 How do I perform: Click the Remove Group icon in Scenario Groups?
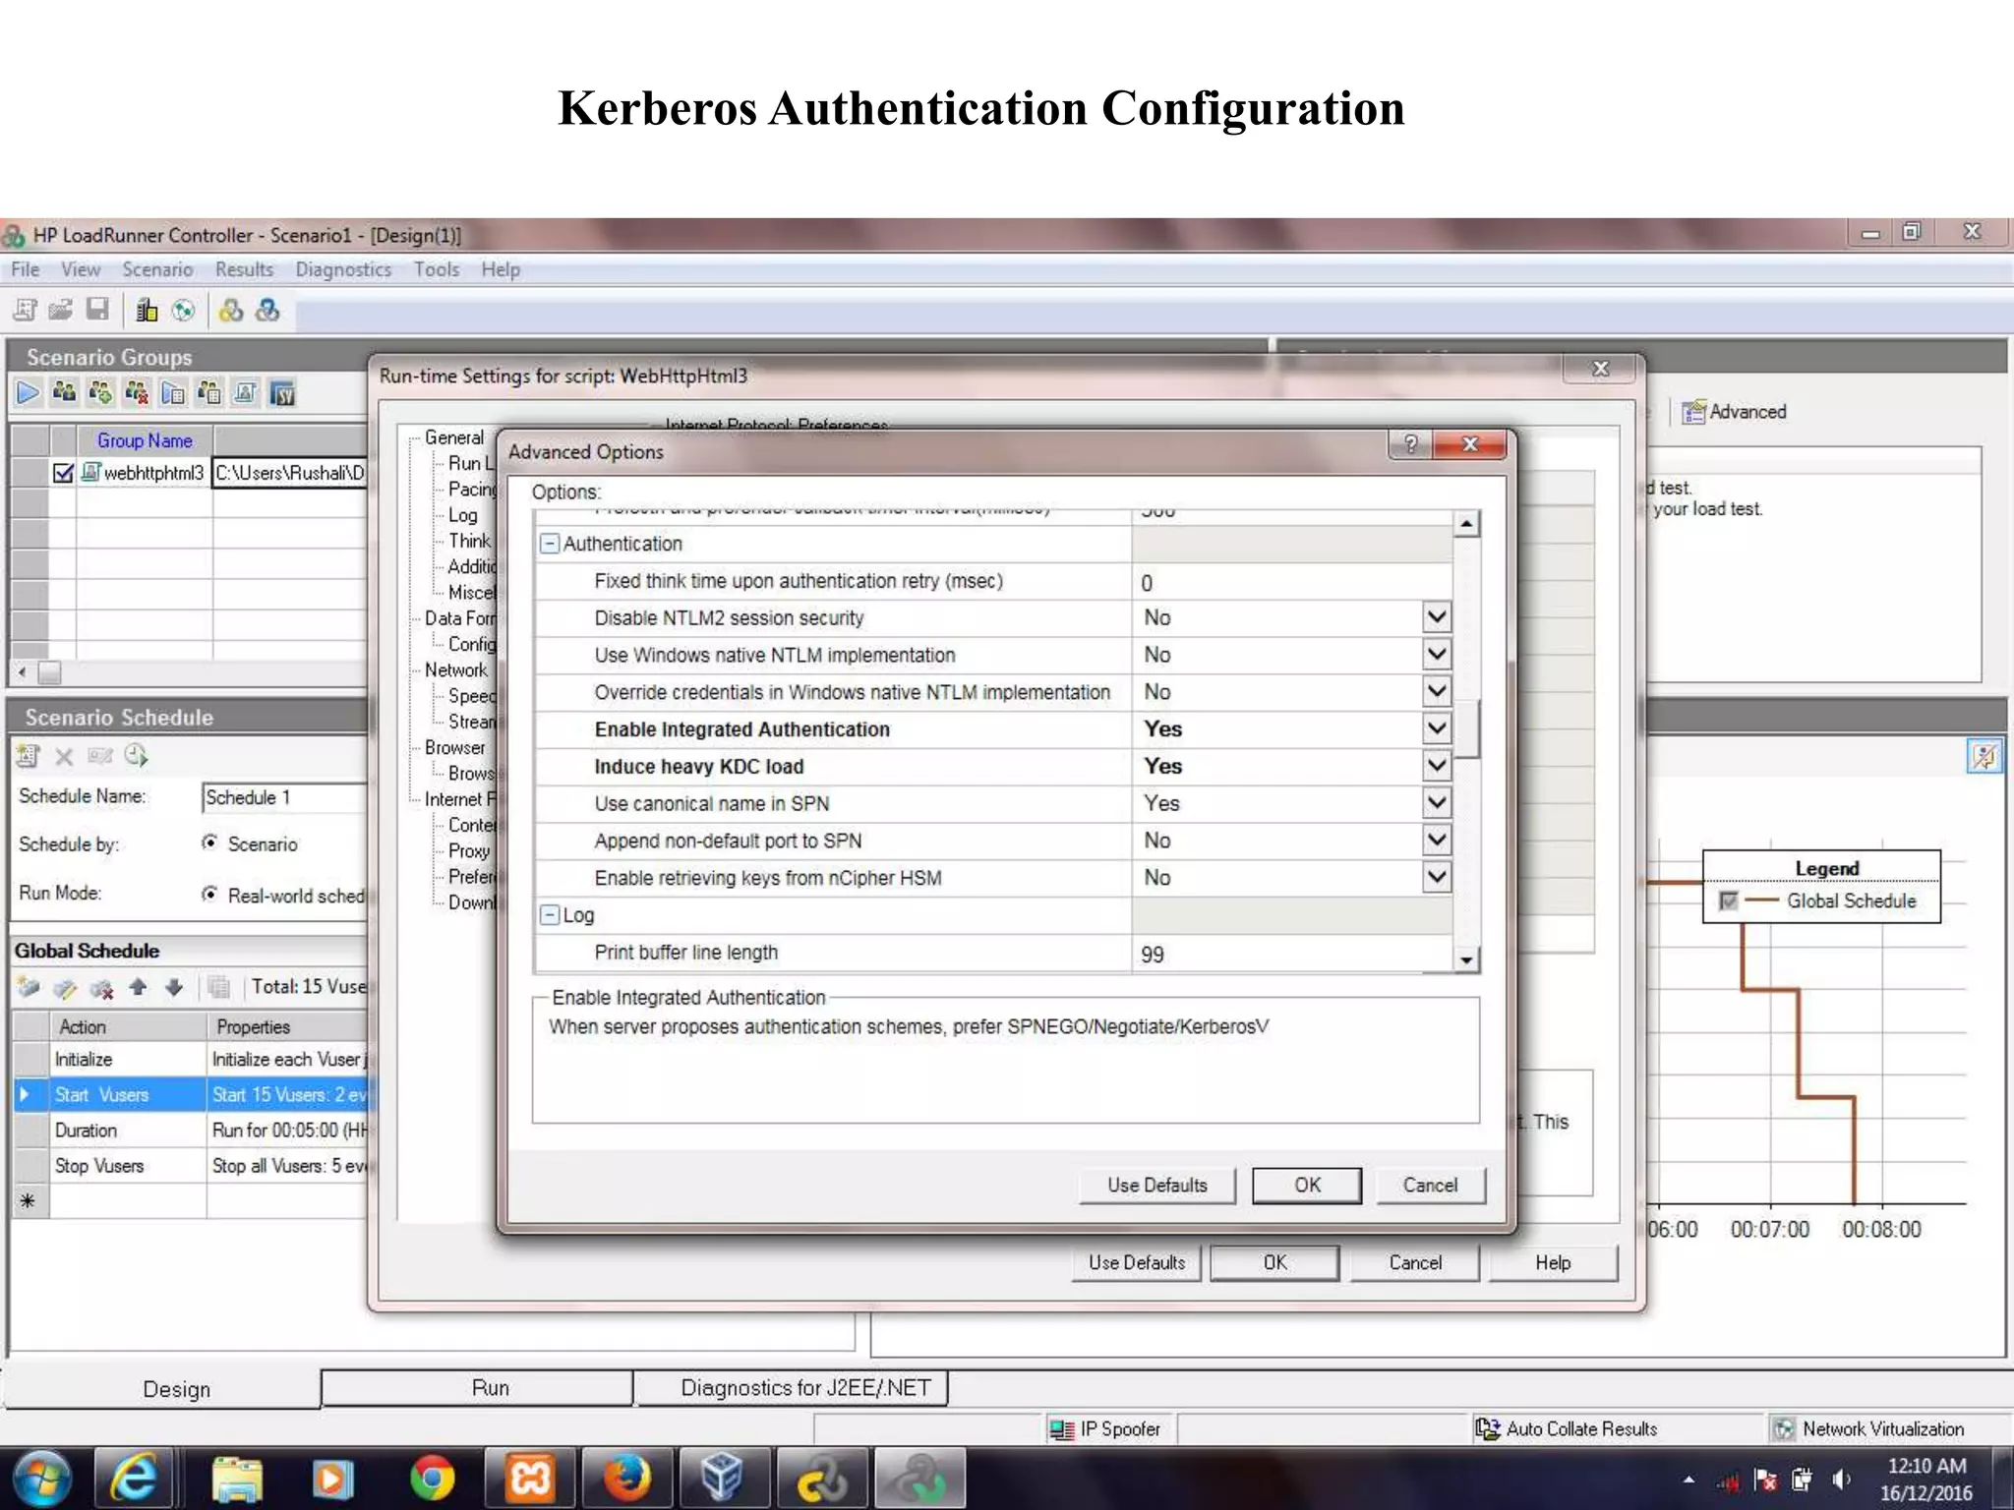pyautogui.click(x=137, y=393)
